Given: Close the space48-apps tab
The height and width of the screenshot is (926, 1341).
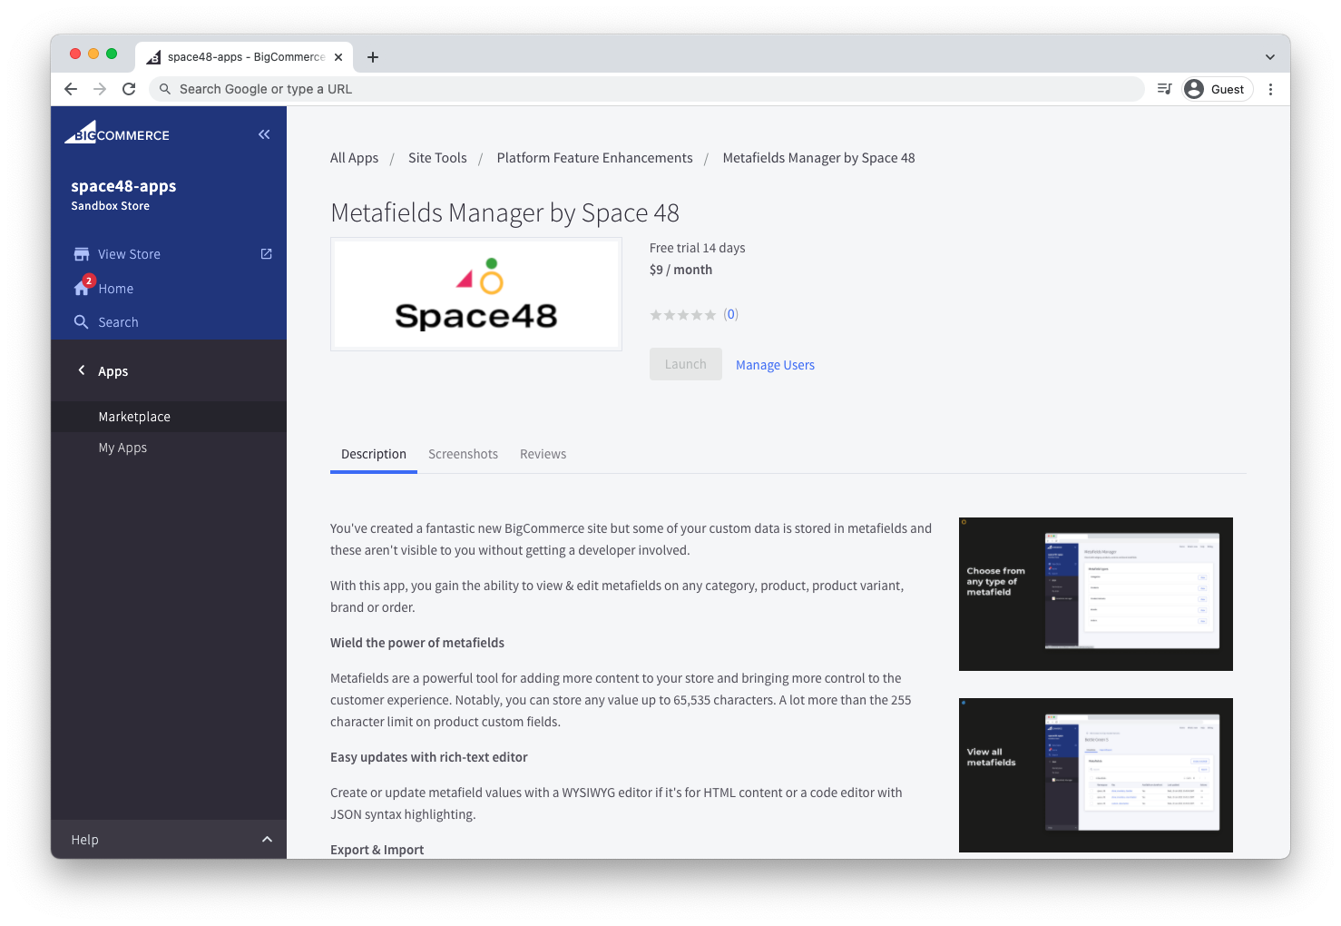Looking at the screenshot, I should pyautogui.click(x=338, y=57).
